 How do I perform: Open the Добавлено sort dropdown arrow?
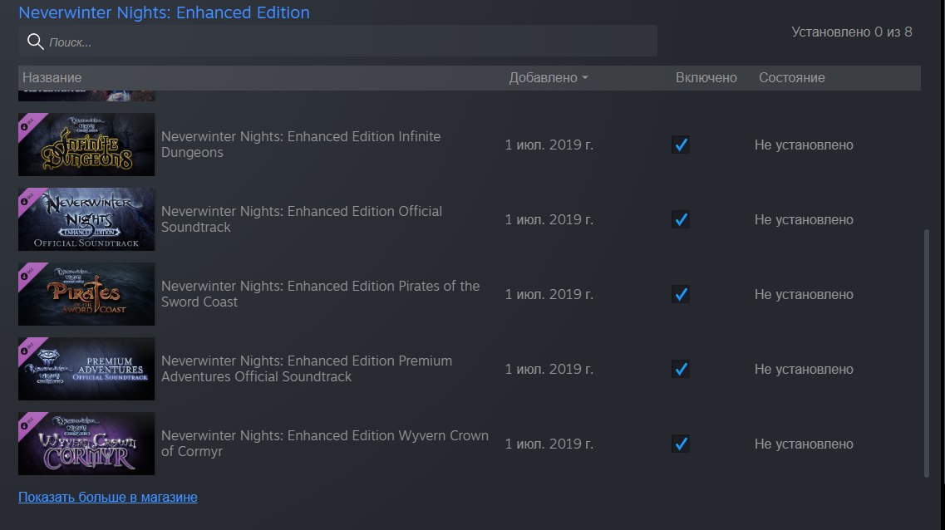(585, 78)
